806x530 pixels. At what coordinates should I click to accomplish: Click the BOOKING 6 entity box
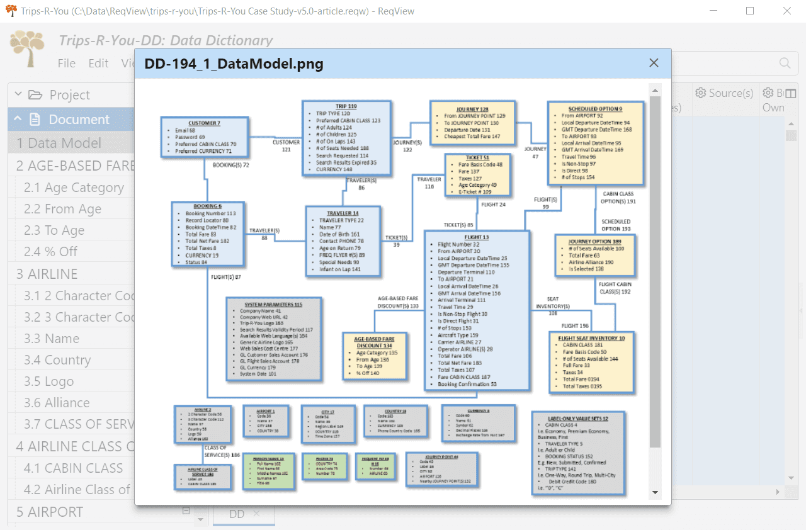click(207, 234)
